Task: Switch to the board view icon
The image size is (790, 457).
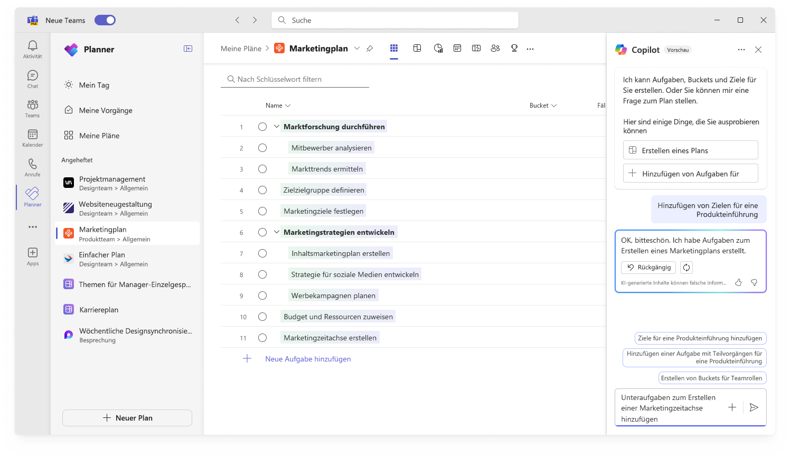Action: [x=417, y=48]
